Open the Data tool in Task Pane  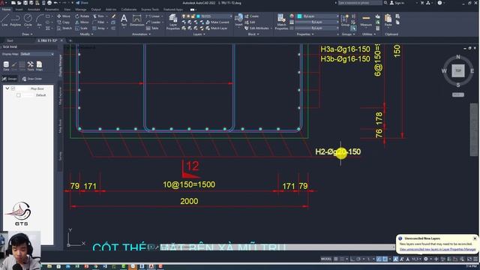pos(6,66)
